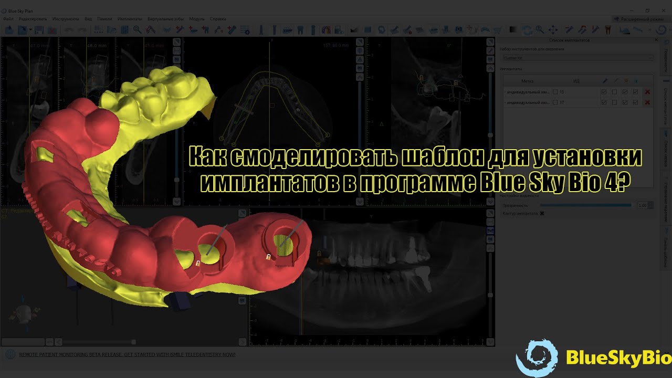
Task: Click the red X close-project toolbar icon
Action: pos(51,30)
